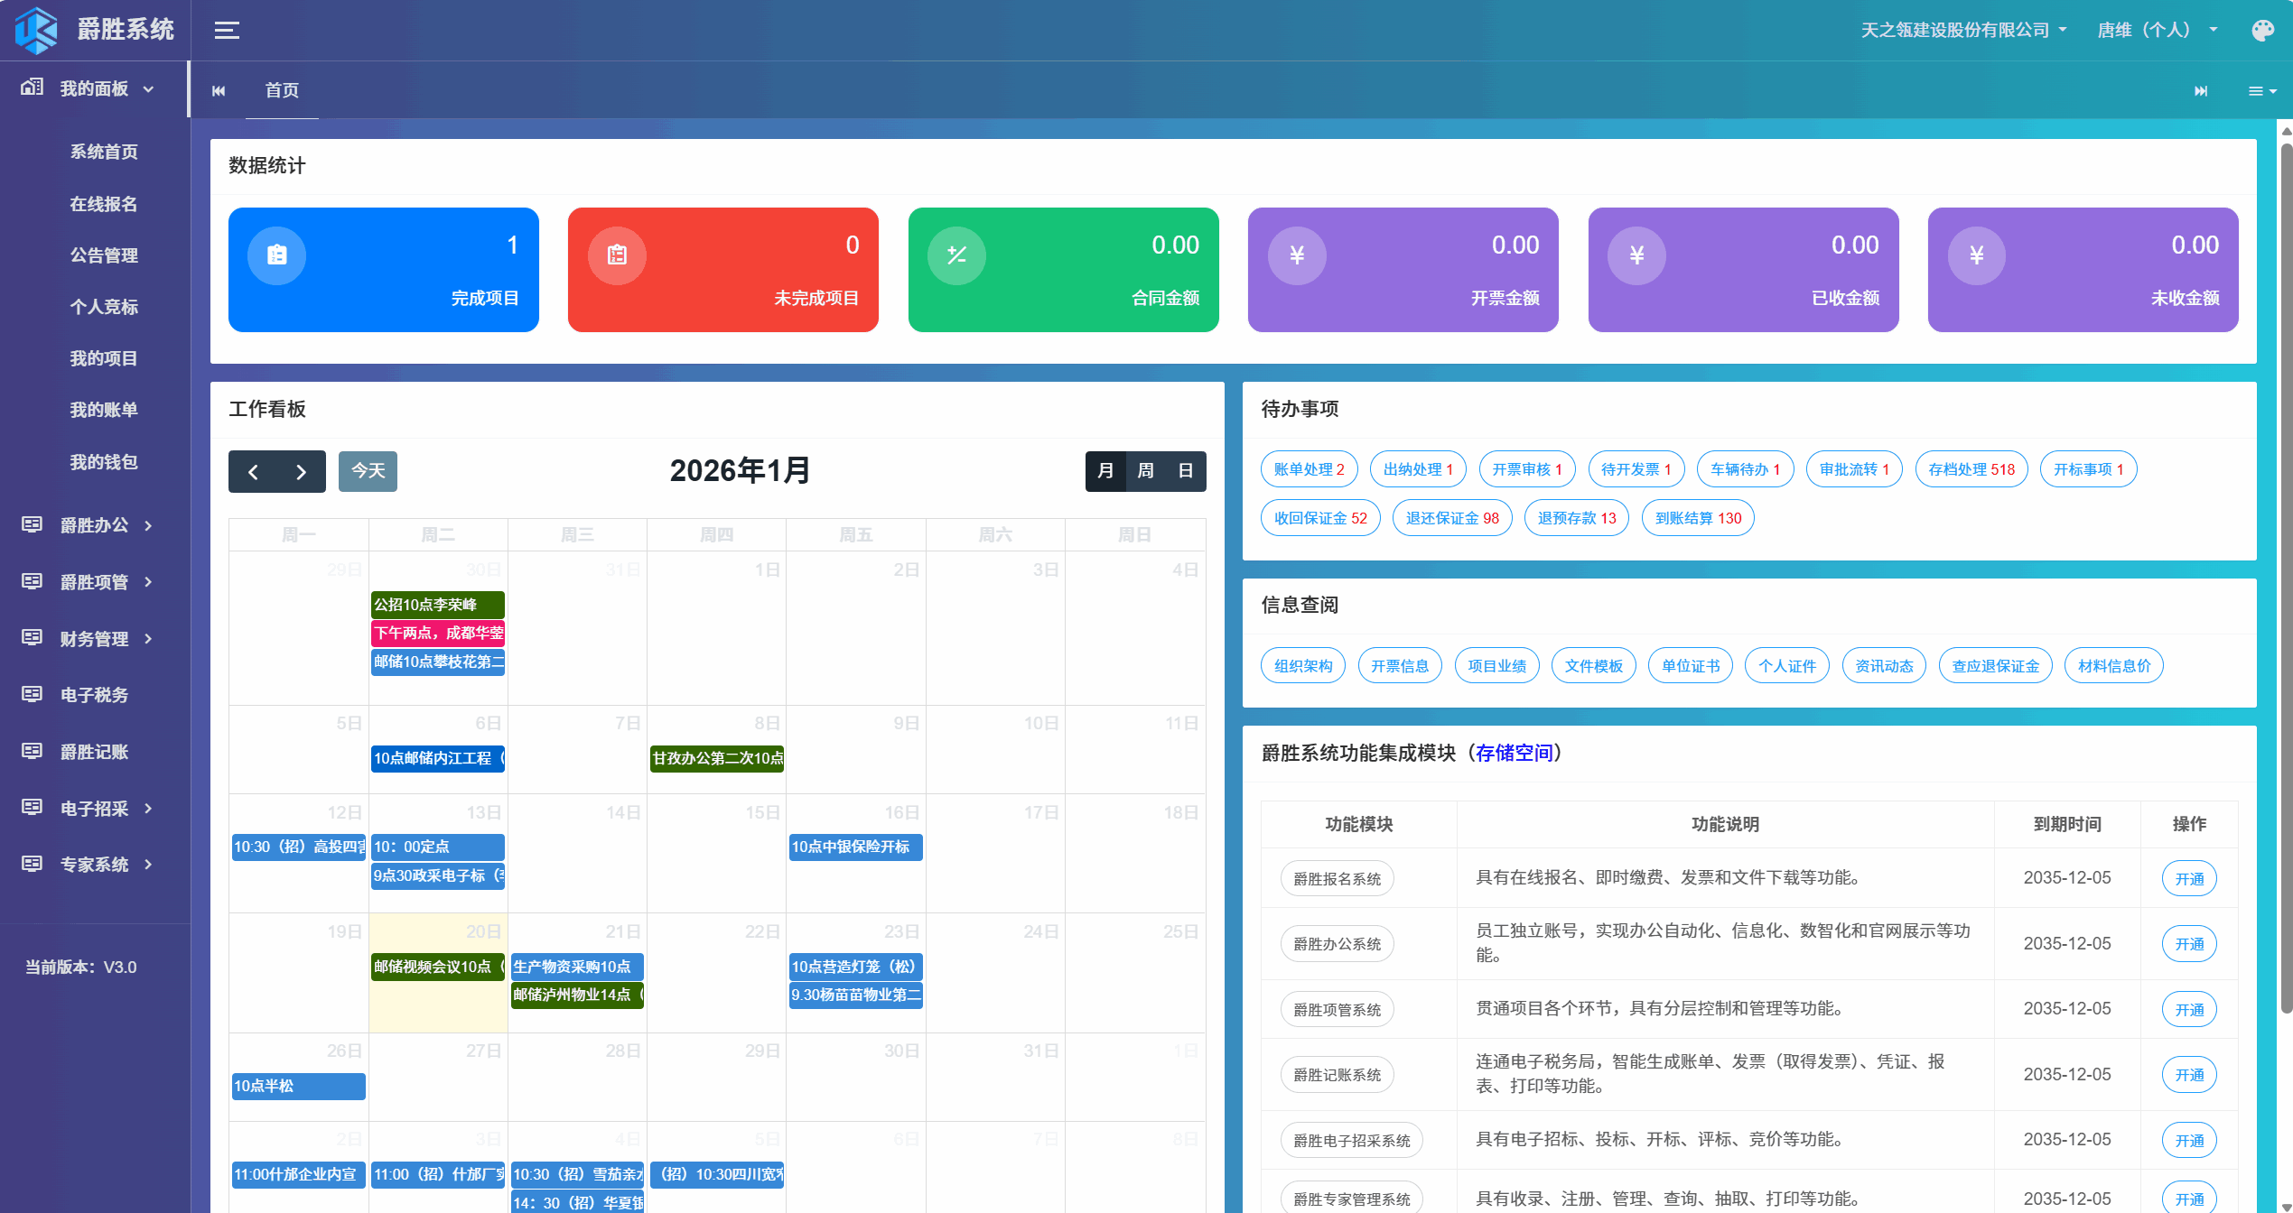Screen dimensions: 2293x1213
Task: Go to next month arrow
Action: pos(301,471)
